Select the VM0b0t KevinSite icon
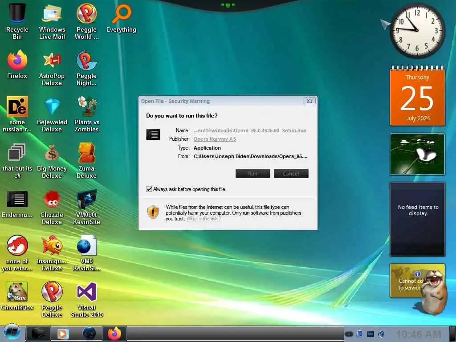 point(87,207)
